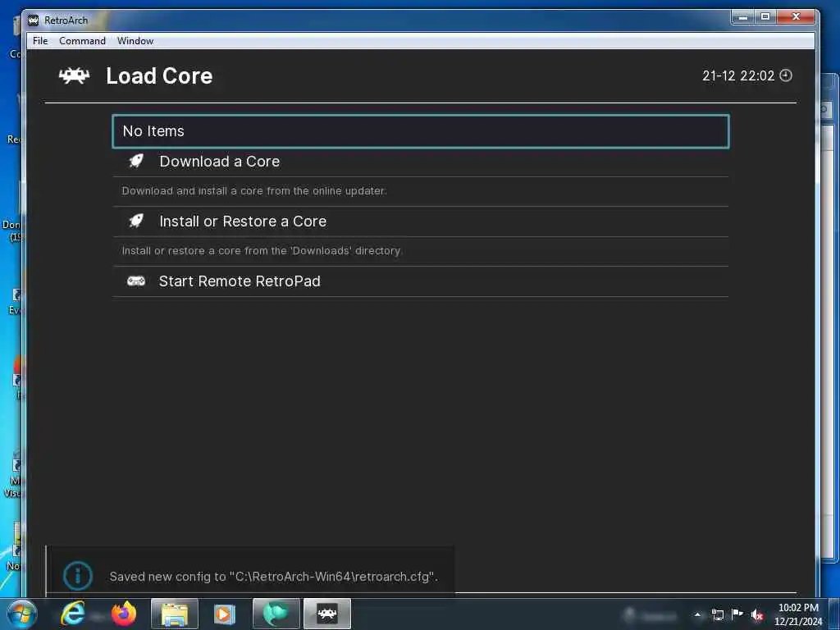This screenshot has height=630, width=840.
Task: Launch Firefox from the taskbar
Action: (x=124, y=614)
